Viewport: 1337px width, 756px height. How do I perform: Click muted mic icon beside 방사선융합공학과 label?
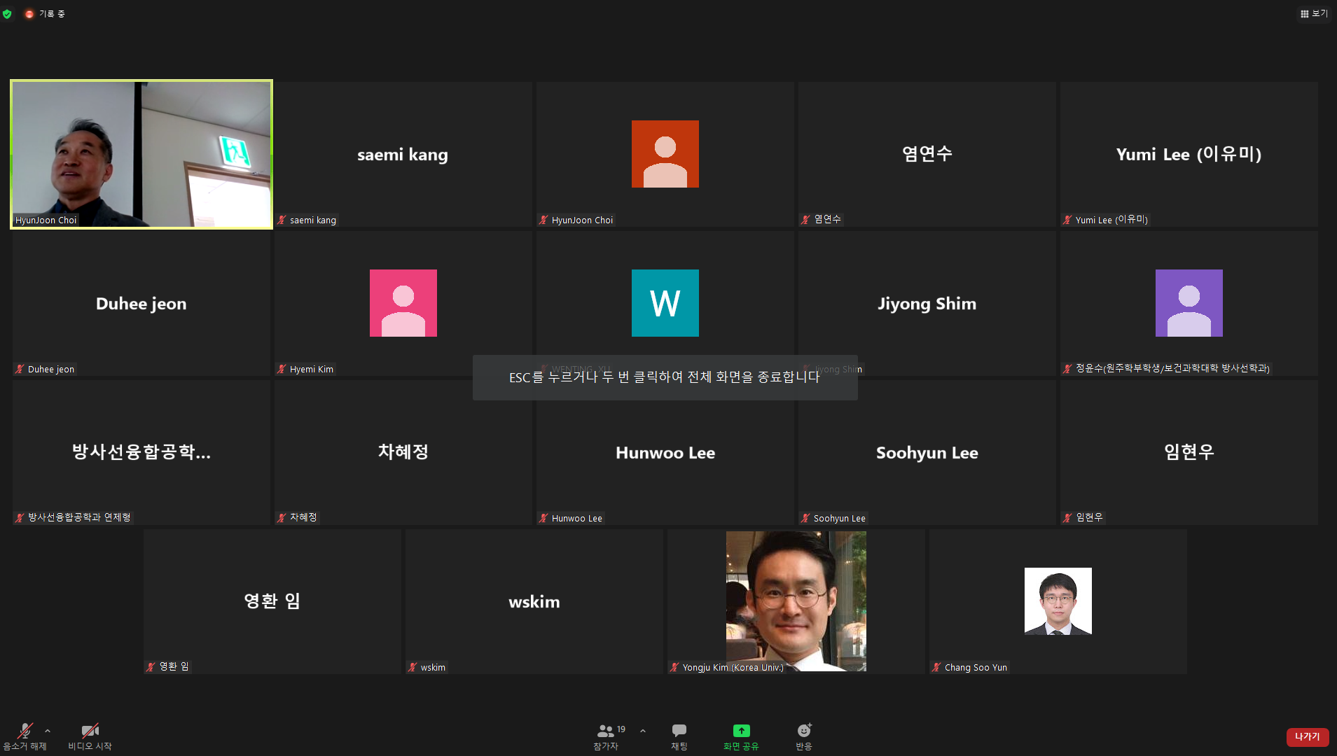point(20,517)
